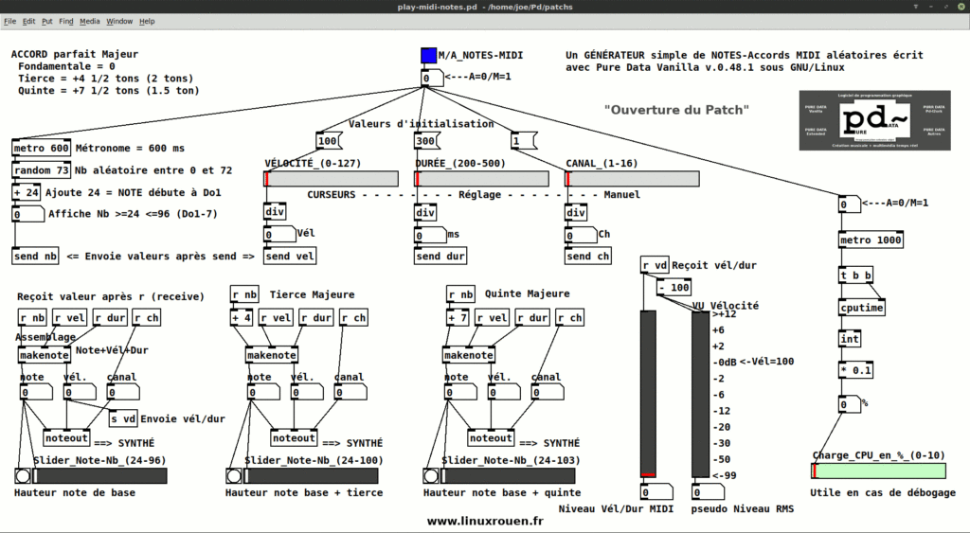Click the div object under CANAL slider
970x533 pixels.
(575, 212)
